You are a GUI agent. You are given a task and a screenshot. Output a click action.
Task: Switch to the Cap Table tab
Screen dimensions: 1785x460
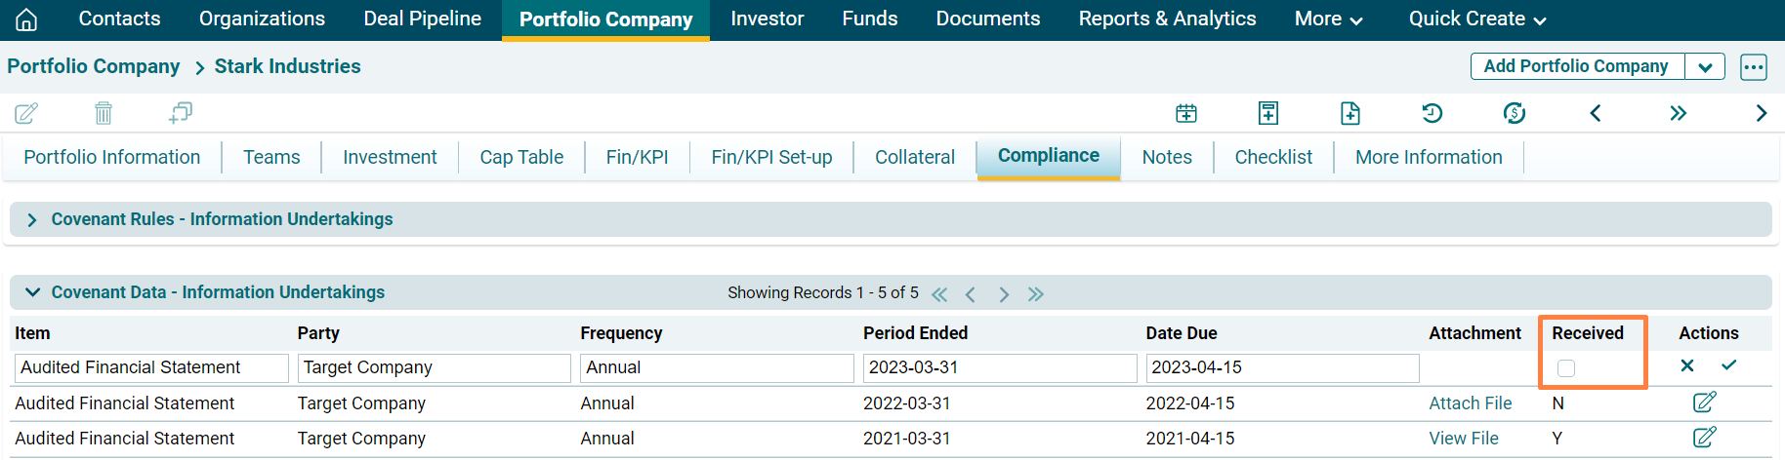point(521,157)
